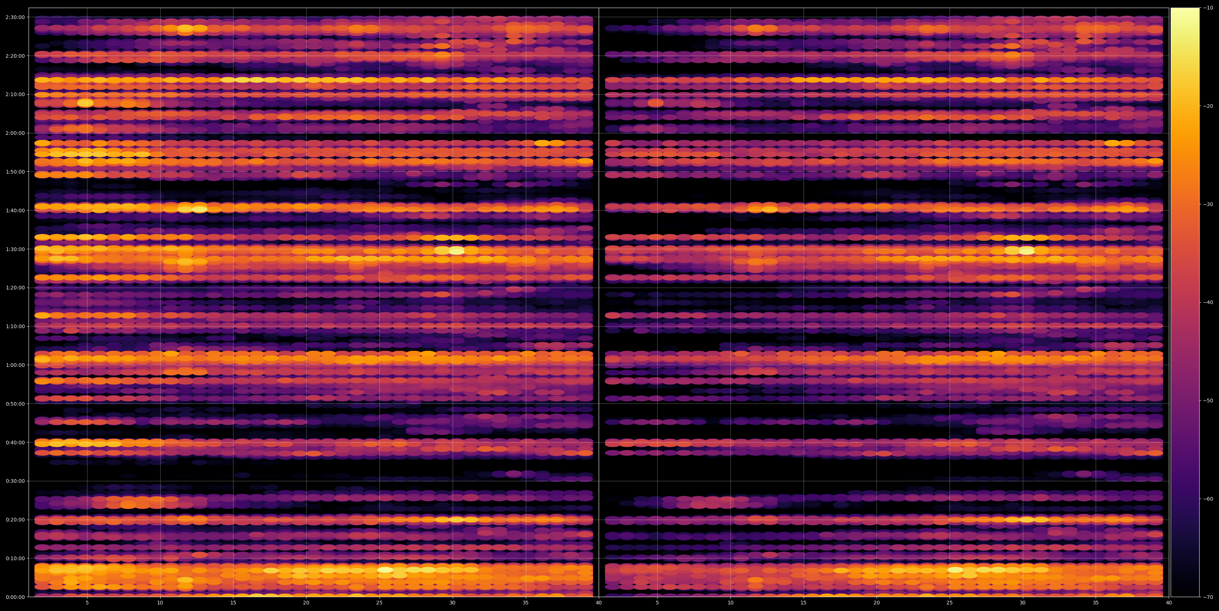Click the 0:50:00 y-axis time label
The image size is (1219, 611).
pyautogui.click(x=15, y=403)
